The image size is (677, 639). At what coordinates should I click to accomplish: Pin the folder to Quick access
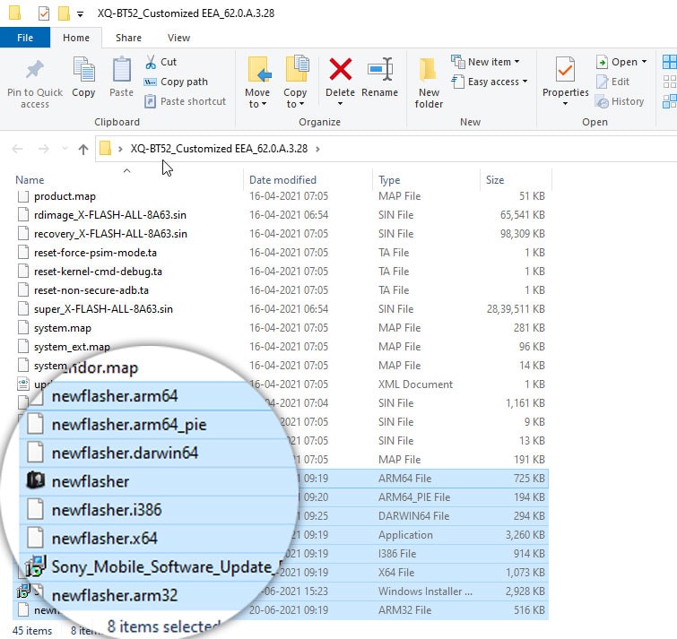pos(35,82)
